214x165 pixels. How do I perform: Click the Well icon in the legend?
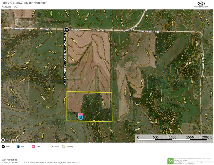point(18,146)
